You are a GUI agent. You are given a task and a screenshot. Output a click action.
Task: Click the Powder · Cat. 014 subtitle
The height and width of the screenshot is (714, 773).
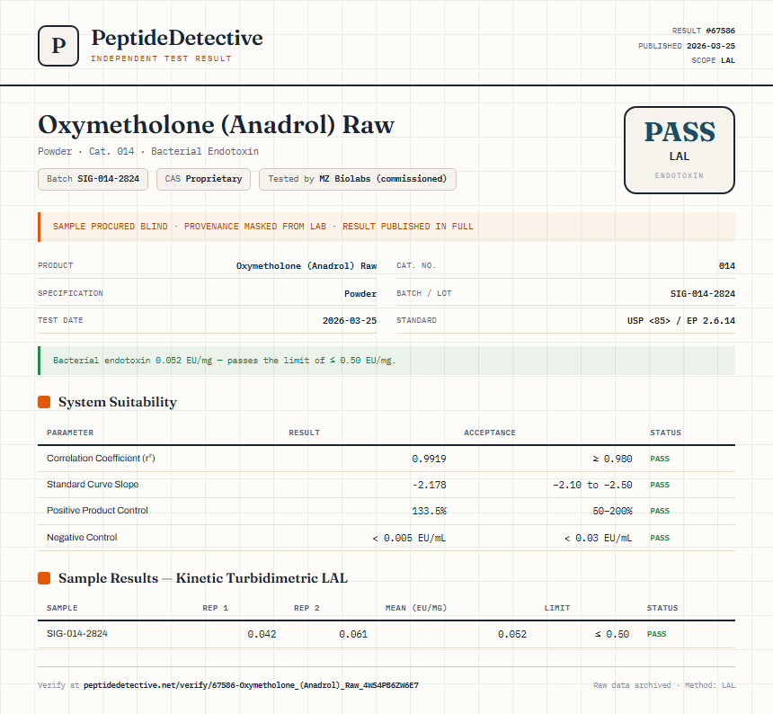[148, 151]
